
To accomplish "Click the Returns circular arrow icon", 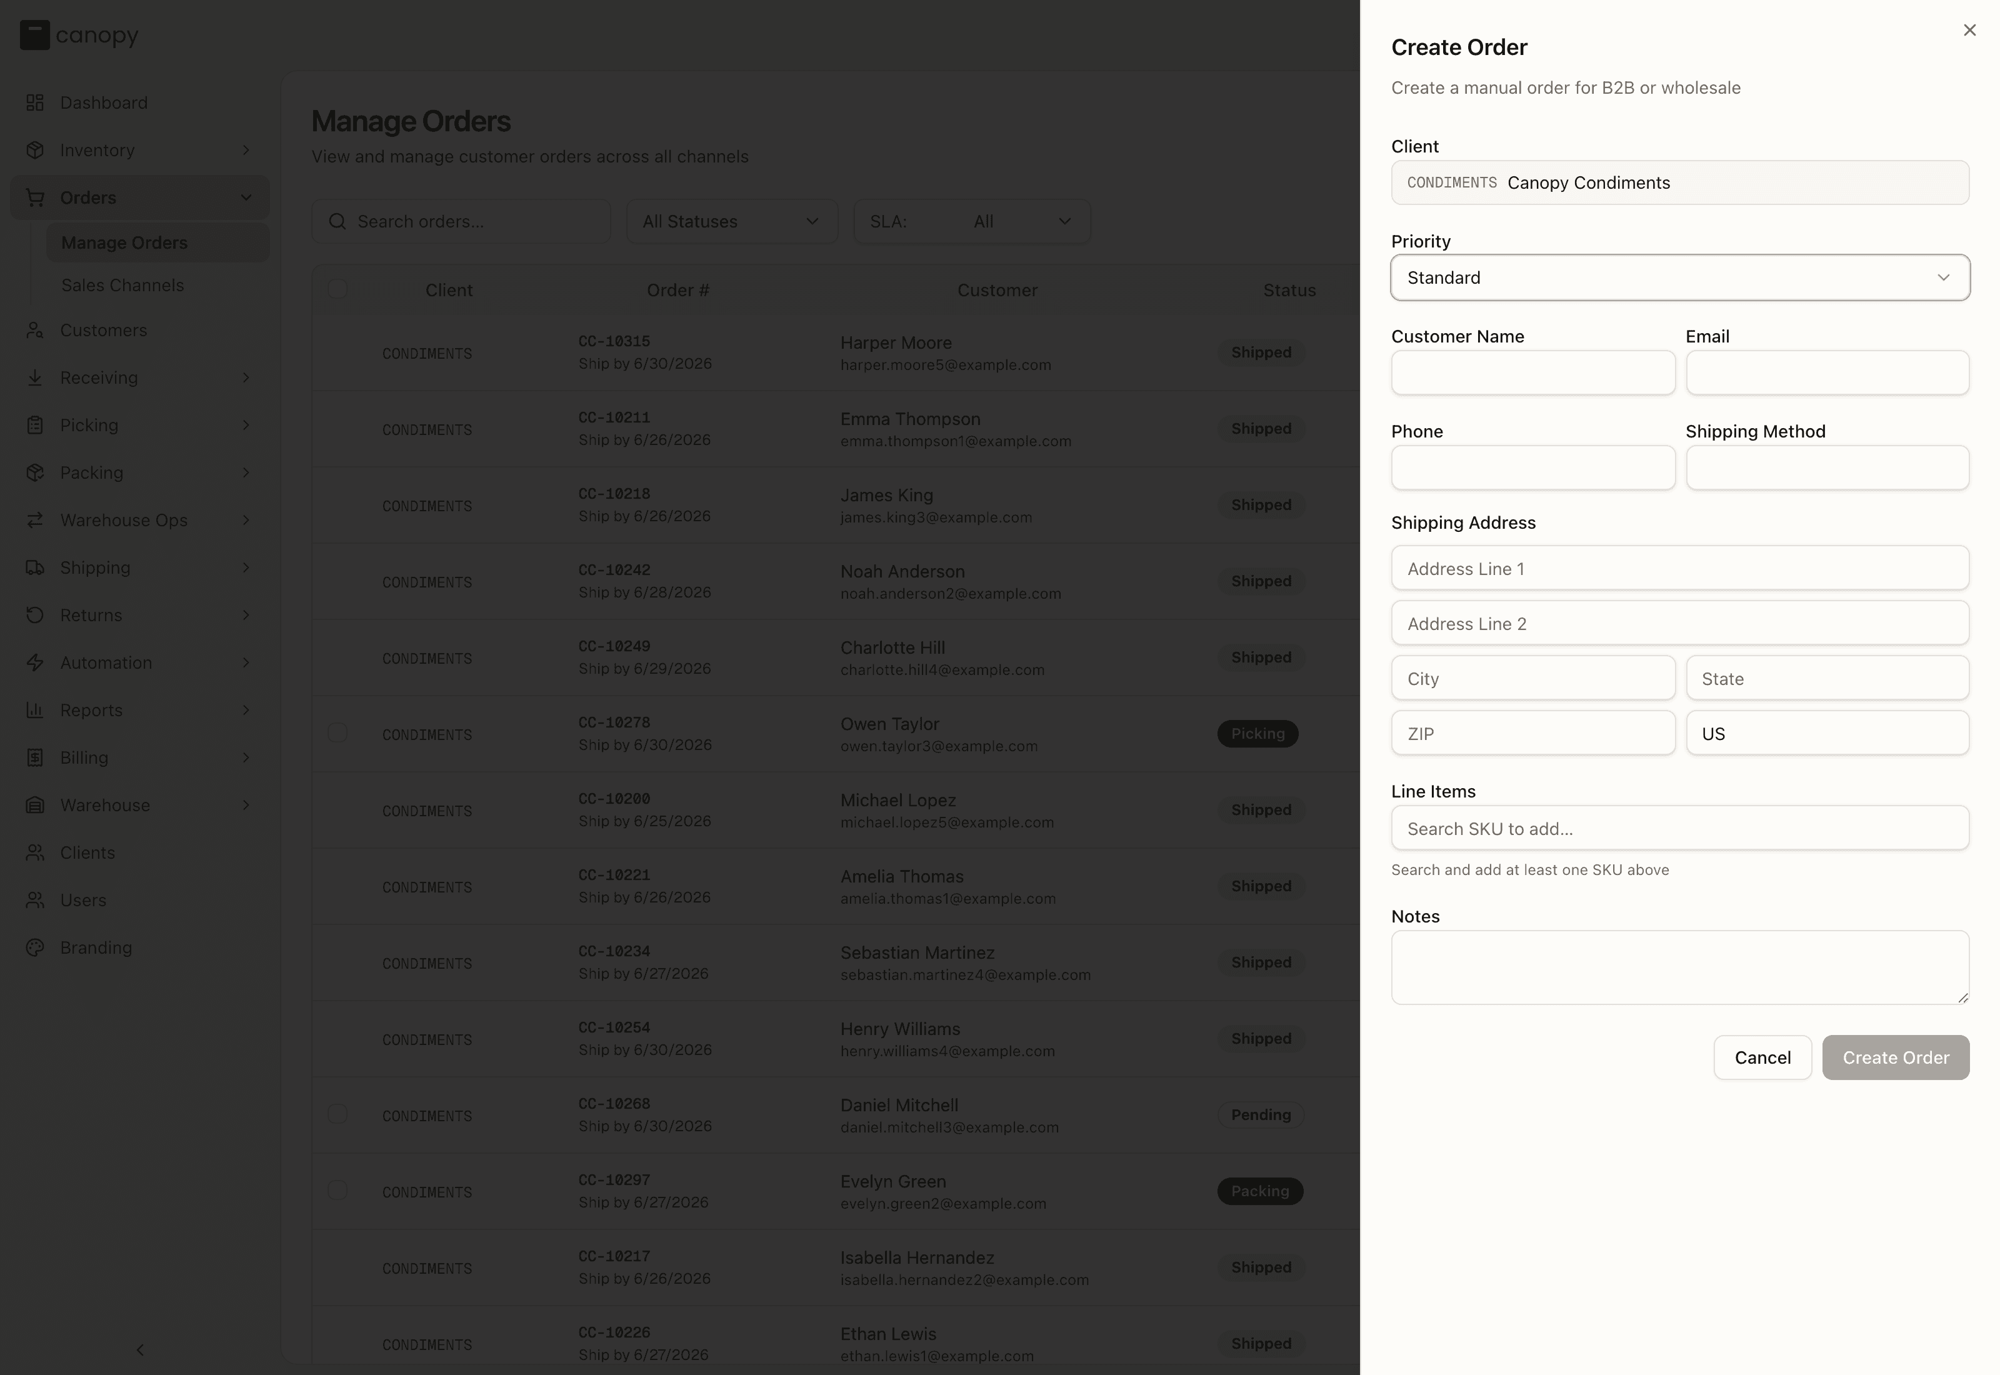I will point(34,614).
